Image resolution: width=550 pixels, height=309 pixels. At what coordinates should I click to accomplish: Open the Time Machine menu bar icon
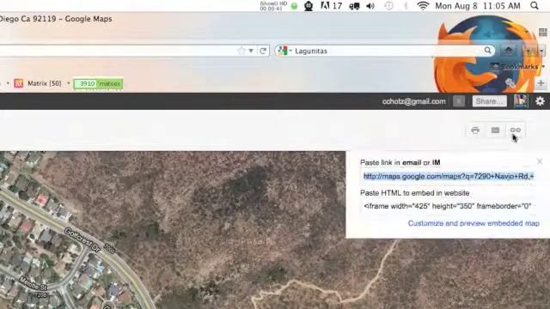(x=388, y=6)
